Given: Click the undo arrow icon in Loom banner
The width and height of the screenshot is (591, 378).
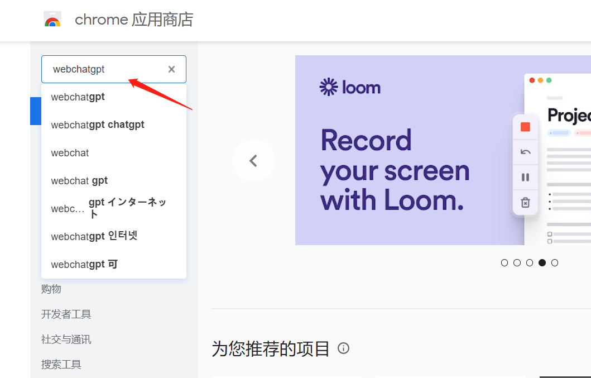Looking at the screenshot, I should click(525, 152).
